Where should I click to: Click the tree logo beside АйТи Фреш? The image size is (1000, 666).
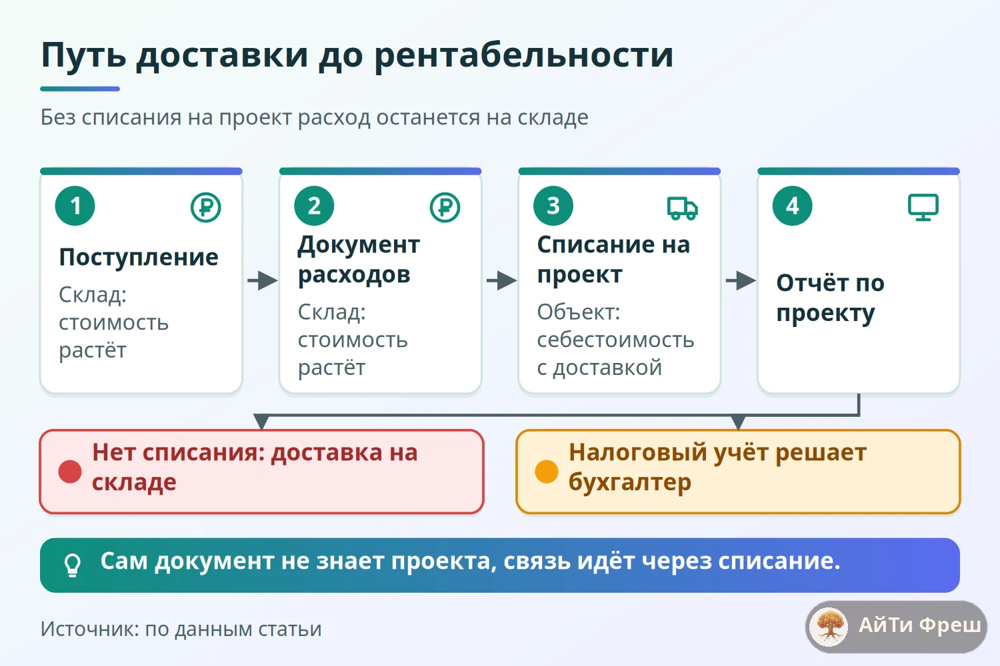(829, 626)
